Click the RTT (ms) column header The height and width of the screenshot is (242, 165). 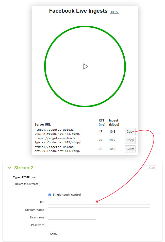point(102,122)
